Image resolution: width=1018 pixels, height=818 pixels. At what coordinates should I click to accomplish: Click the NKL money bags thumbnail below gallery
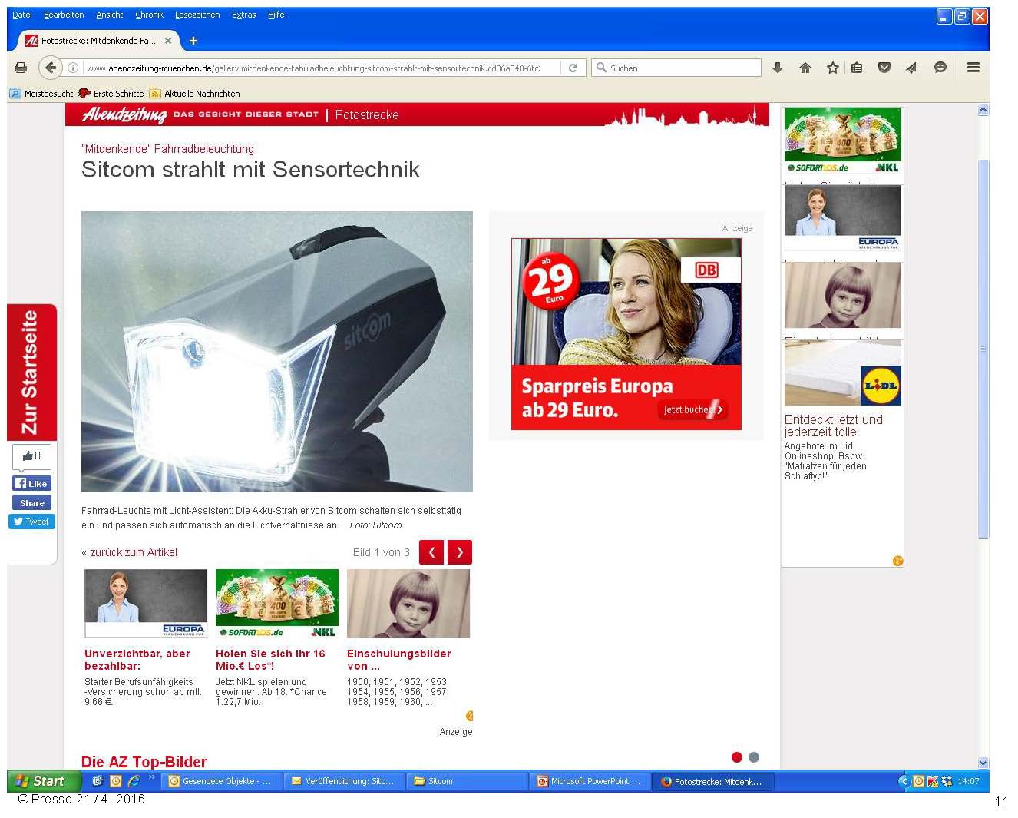click(277, 603)
